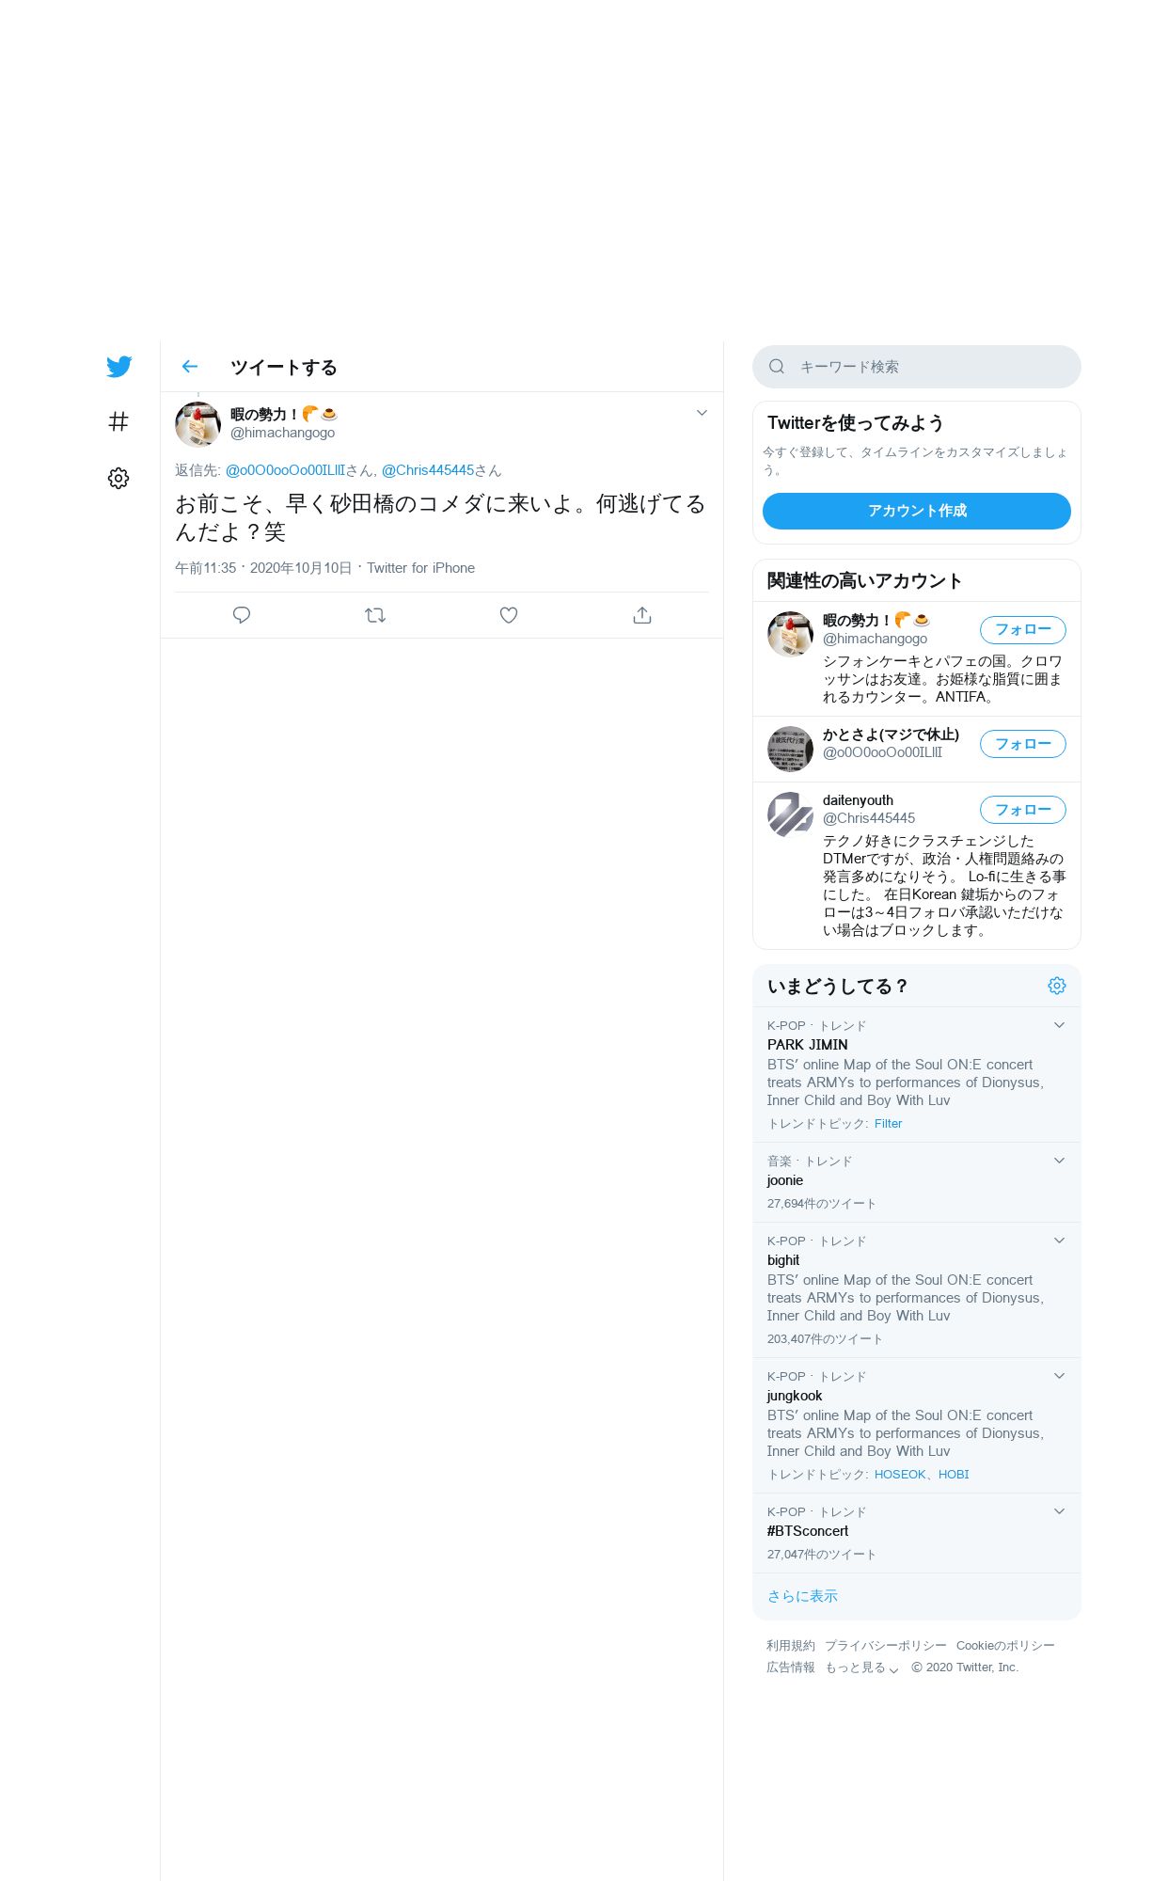The height and width of the screenshot is (1881, 1168).
Task: Click the Twitter bird home icon
Action: click(x=118, y=367)
